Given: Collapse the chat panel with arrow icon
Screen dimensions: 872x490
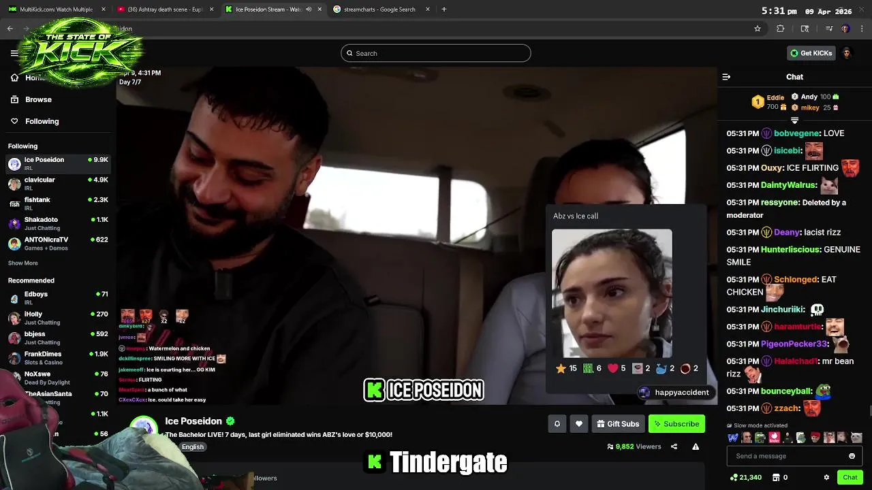Looking at the screenshot, I should tap(726, 77).
